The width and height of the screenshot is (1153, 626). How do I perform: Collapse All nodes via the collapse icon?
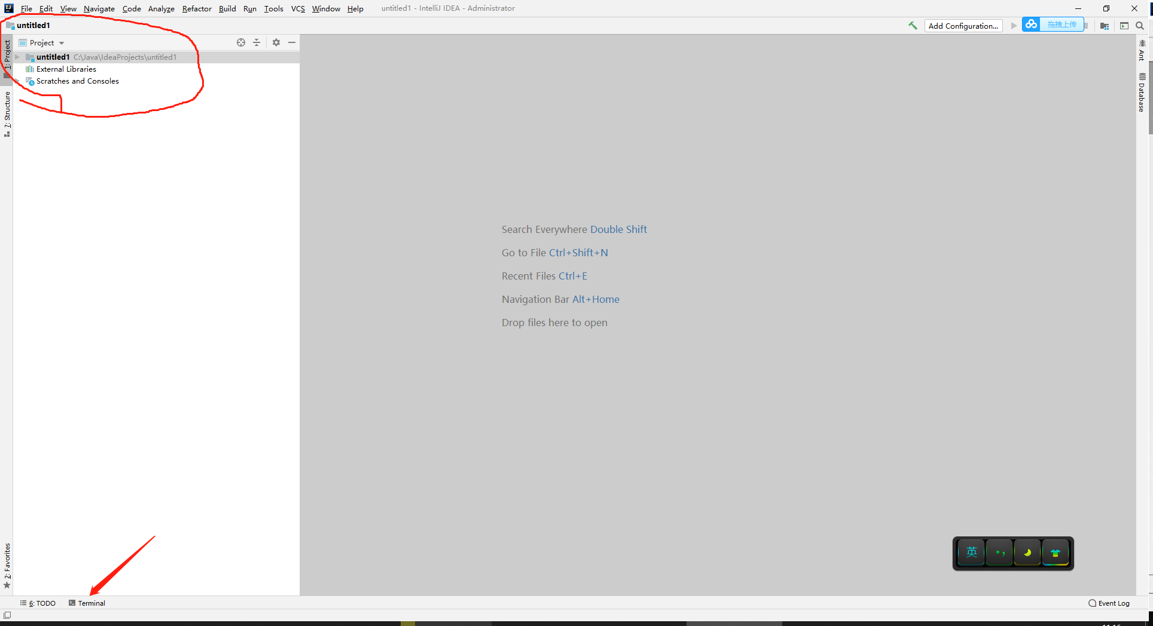257,42
